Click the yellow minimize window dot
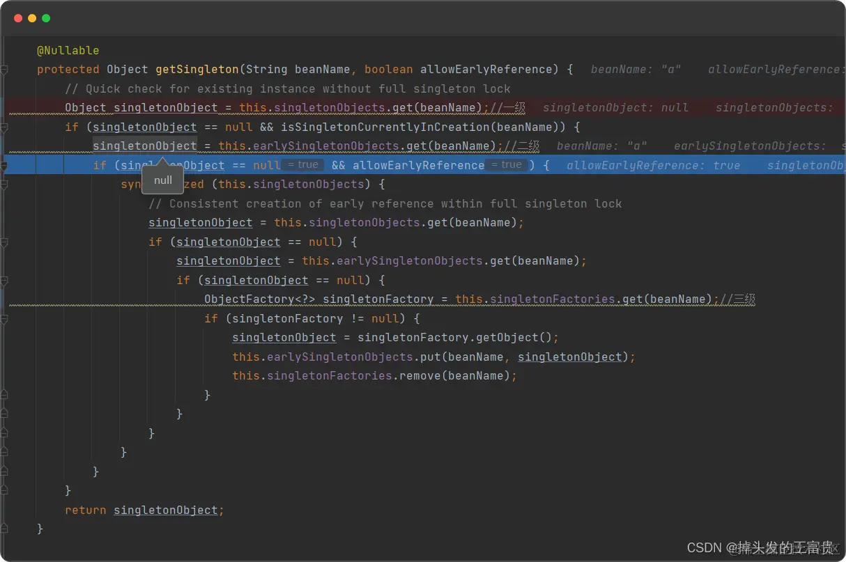 click(32, 18)
